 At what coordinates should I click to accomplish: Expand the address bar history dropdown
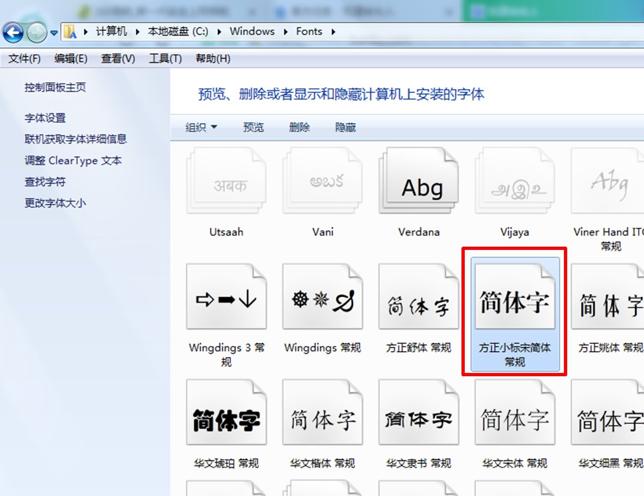click(x=53, y=32)
